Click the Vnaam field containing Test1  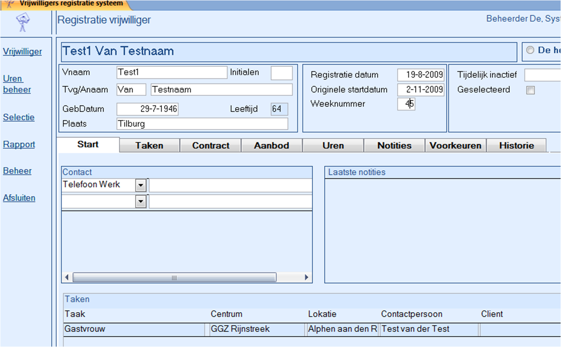pyautogui.click(x=172, y=73)
